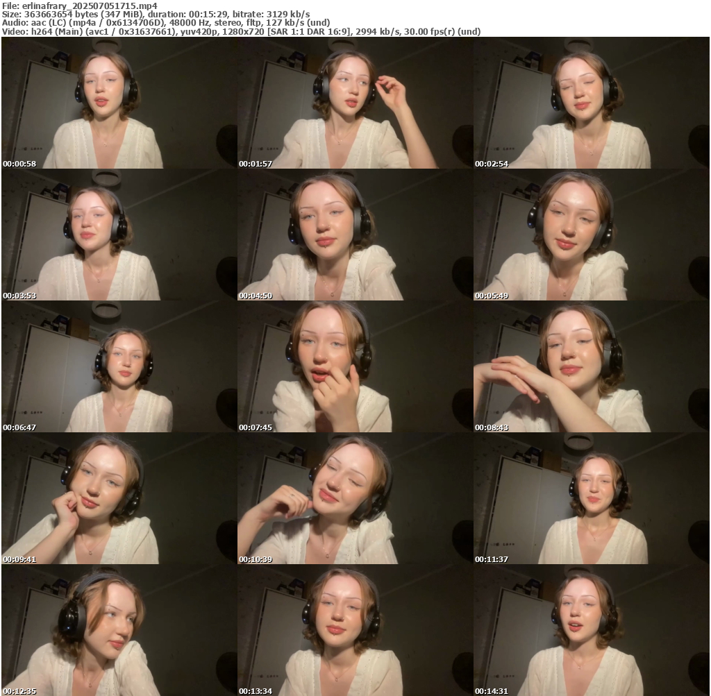
Task: Select the thumbnail frame at 00:13:34
Action: (x=355, y=630)
